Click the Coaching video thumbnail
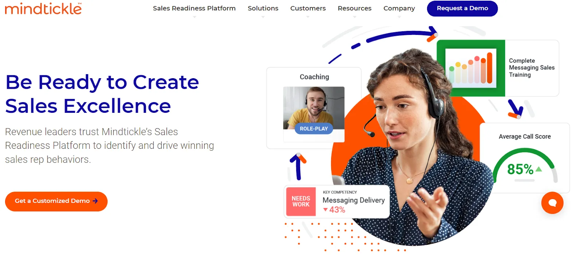 coord(314,108)
